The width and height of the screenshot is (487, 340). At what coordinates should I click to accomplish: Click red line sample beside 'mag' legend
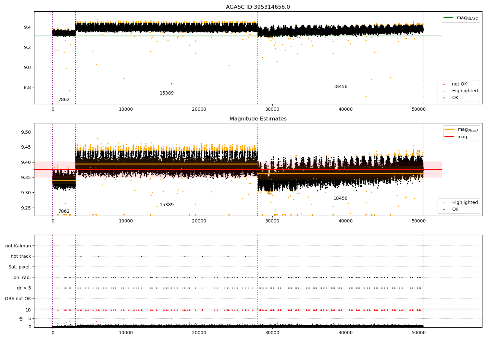450,137
